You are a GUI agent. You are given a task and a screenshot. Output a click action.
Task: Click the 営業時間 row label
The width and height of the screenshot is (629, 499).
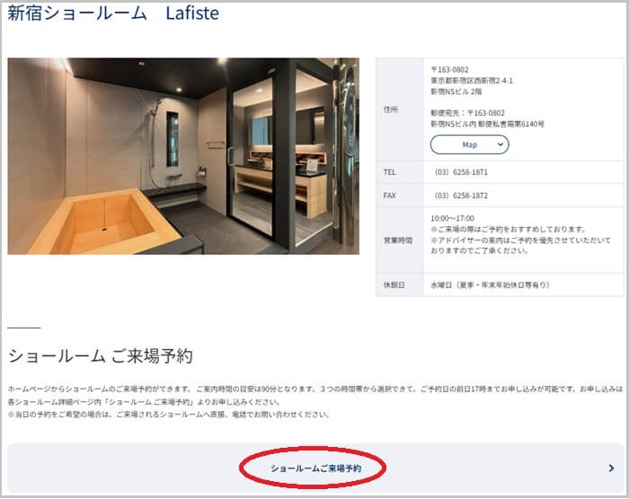point(398,241)
